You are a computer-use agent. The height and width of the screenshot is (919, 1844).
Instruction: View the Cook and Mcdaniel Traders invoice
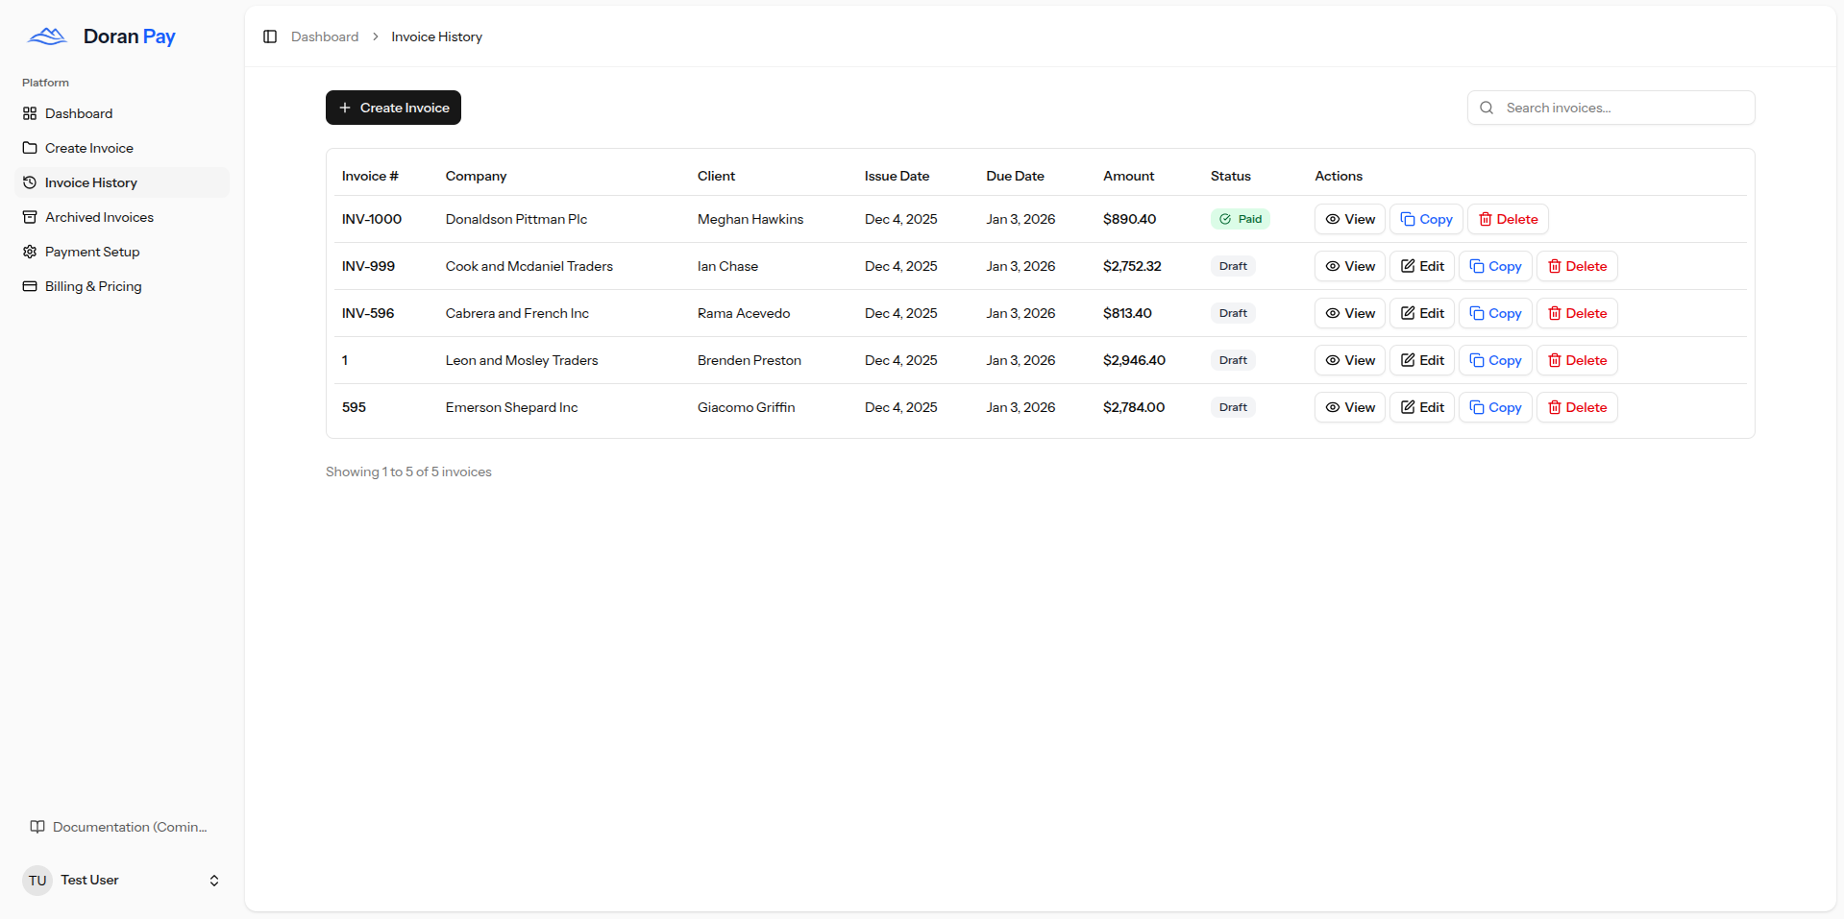click(1349, 266)
